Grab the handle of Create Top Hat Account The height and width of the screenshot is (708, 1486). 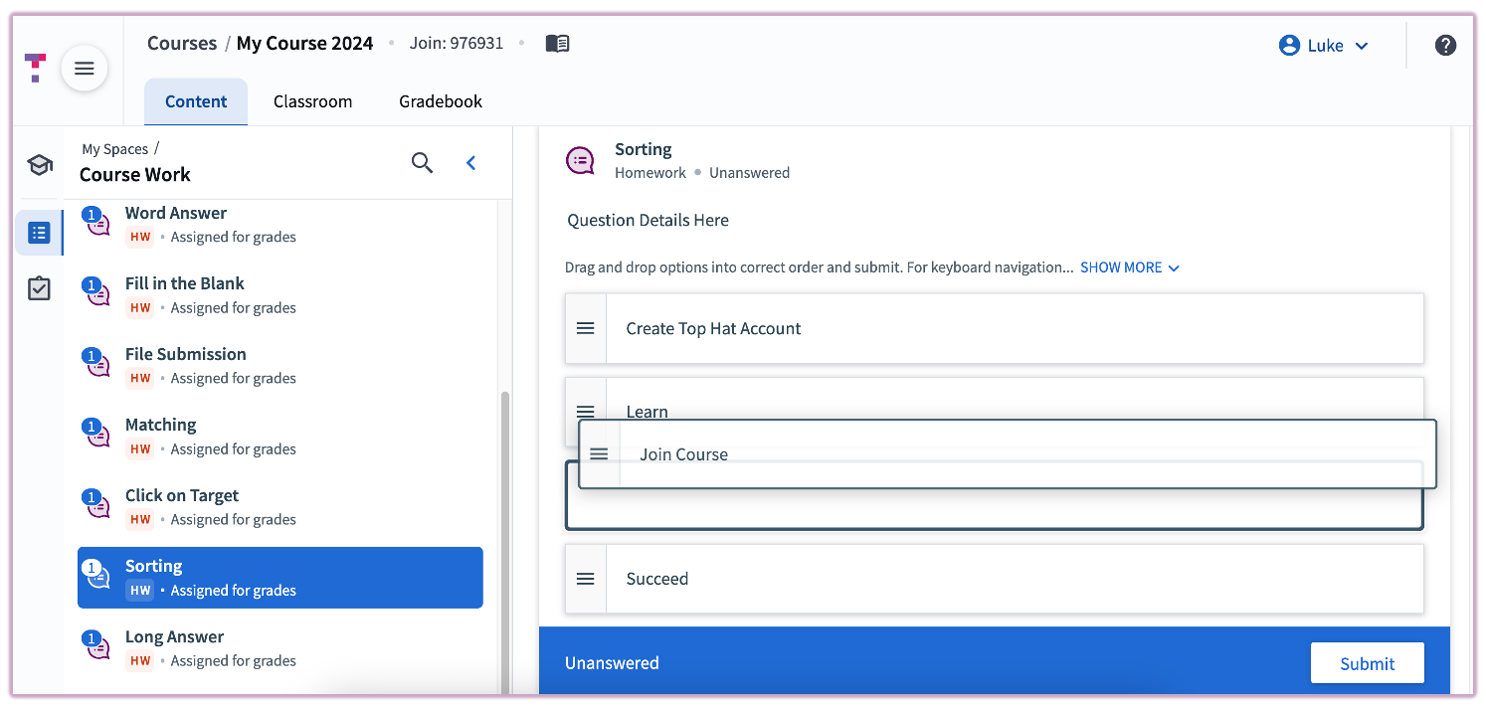(586, 328)
